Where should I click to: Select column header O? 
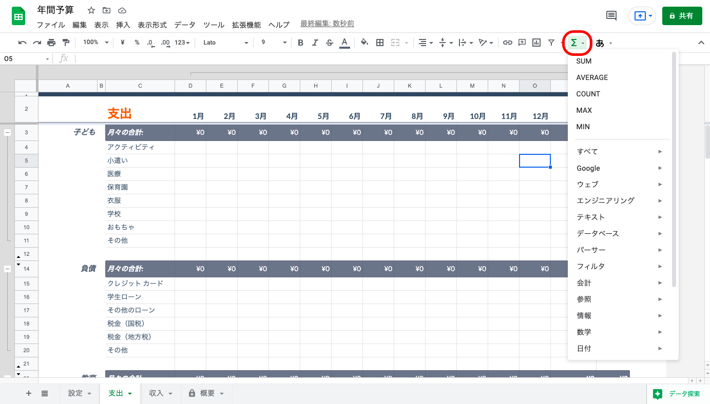[x=534, y=86]
